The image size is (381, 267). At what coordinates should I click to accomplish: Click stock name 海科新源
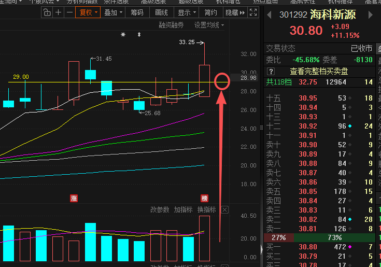(x=333, y=15)
